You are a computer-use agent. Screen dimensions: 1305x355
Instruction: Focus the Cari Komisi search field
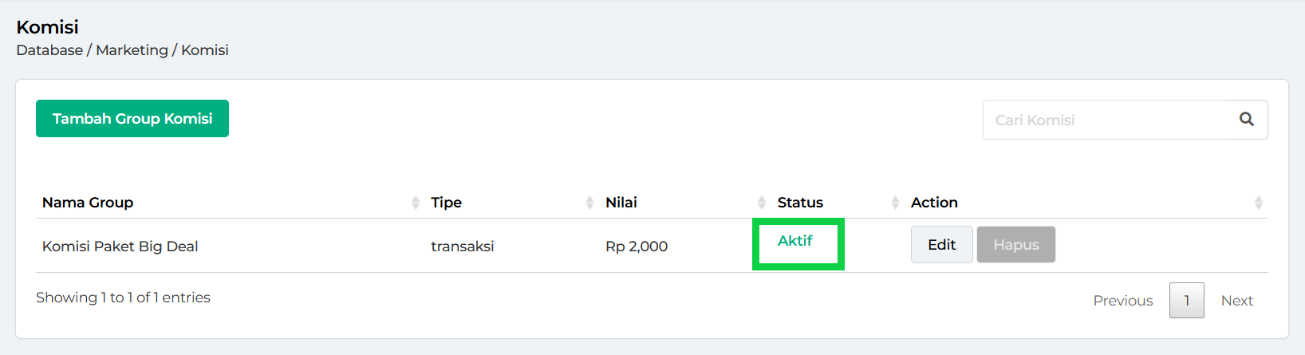coord(1109,120)
